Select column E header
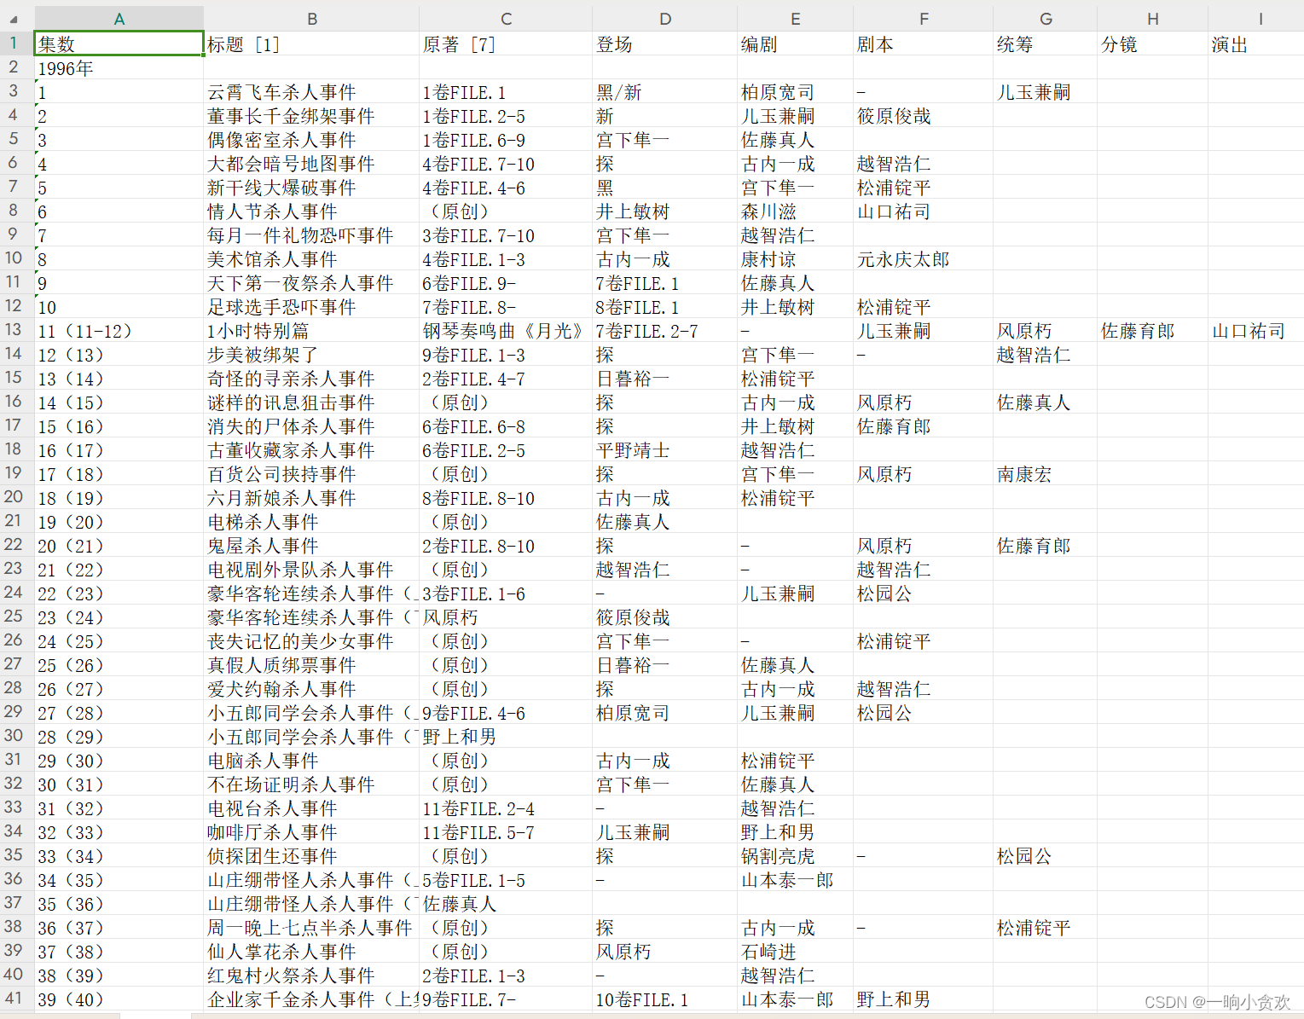1304x1019 pixels. click(796, 18)
